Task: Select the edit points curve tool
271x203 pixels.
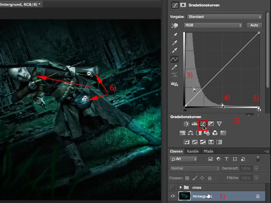Action: [174, 59]
